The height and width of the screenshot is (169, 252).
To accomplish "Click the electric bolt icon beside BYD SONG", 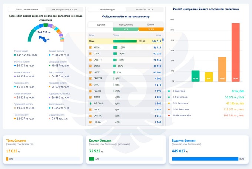I will point(90,103).
